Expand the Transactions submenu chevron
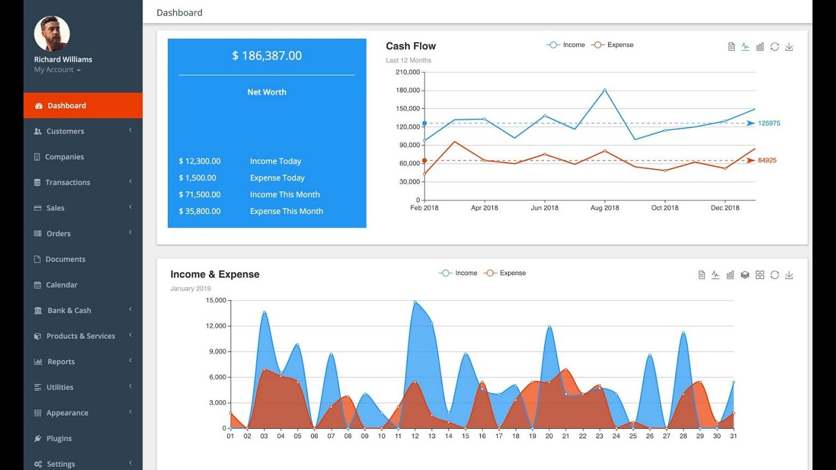This screenshot has height=470, width=836. [x=131, y=181]
